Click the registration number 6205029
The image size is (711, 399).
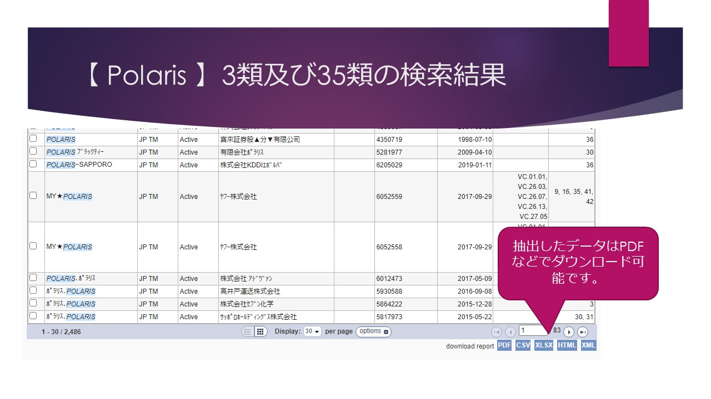389,165
